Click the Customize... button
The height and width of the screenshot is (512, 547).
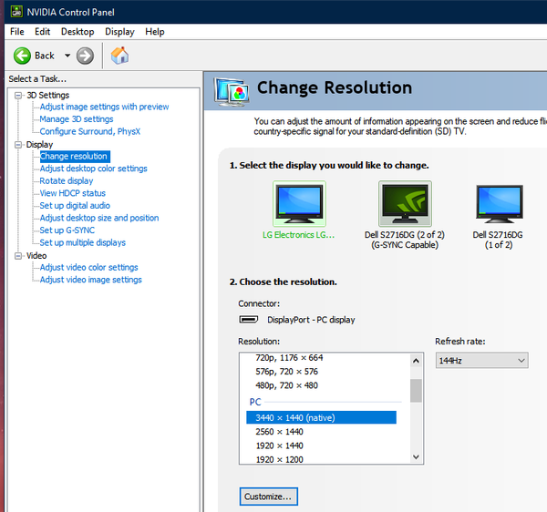point(269,497)
